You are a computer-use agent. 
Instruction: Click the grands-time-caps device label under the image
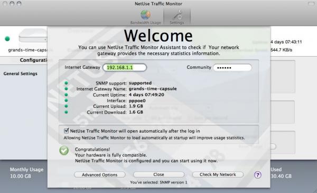[x=27, y=50]
